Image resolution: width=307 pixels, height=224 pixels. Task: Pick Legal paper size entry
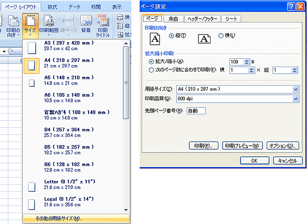[x=32, y=204]
